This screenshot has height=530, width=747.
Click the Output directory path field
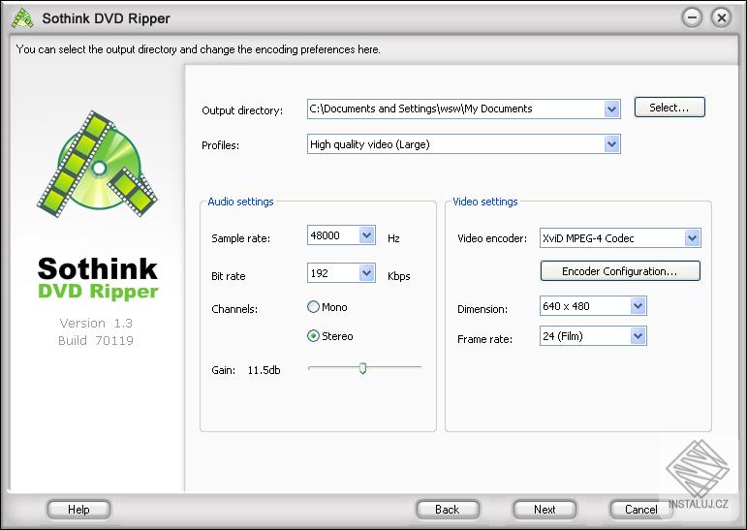[456, 109]
